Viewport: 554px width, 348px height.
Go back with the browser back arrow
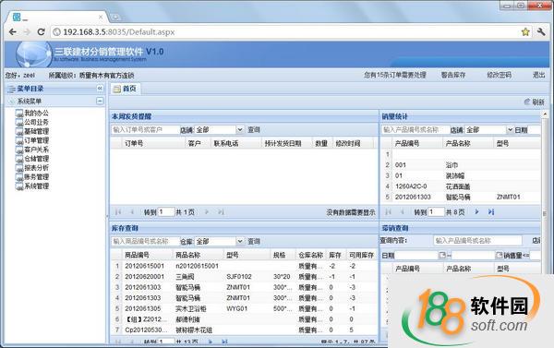coord(13,32)
